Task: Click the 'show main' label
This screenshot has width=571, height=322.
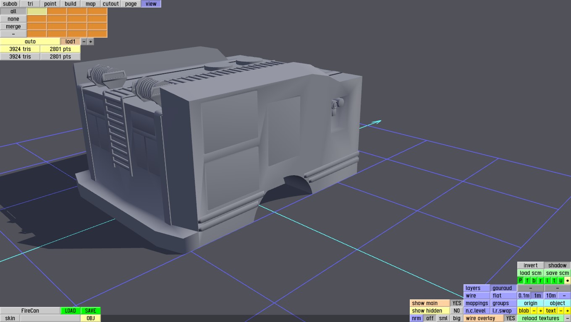Action: pos(430,303)
